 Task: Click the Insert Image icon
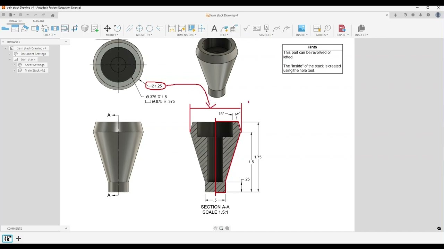(301, 28)
